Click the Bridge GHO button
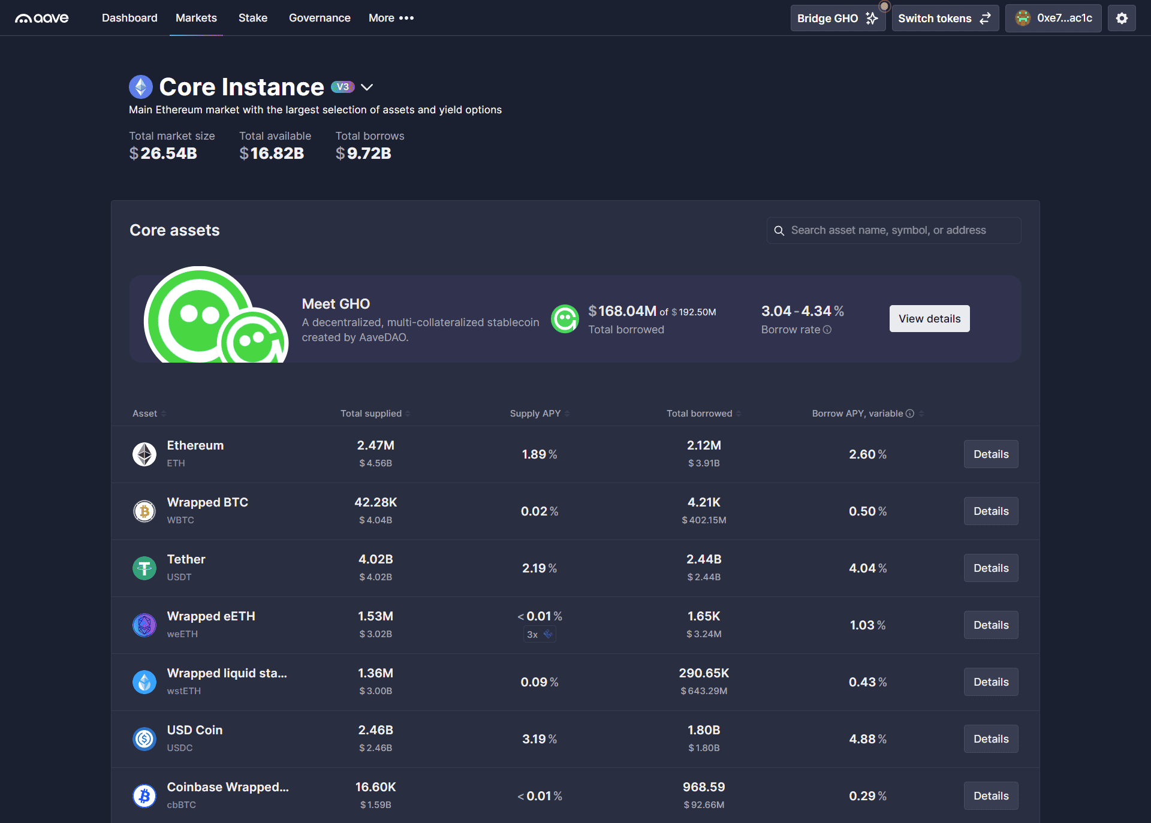Screen dimensions: 1151x823 coord(837,18)
